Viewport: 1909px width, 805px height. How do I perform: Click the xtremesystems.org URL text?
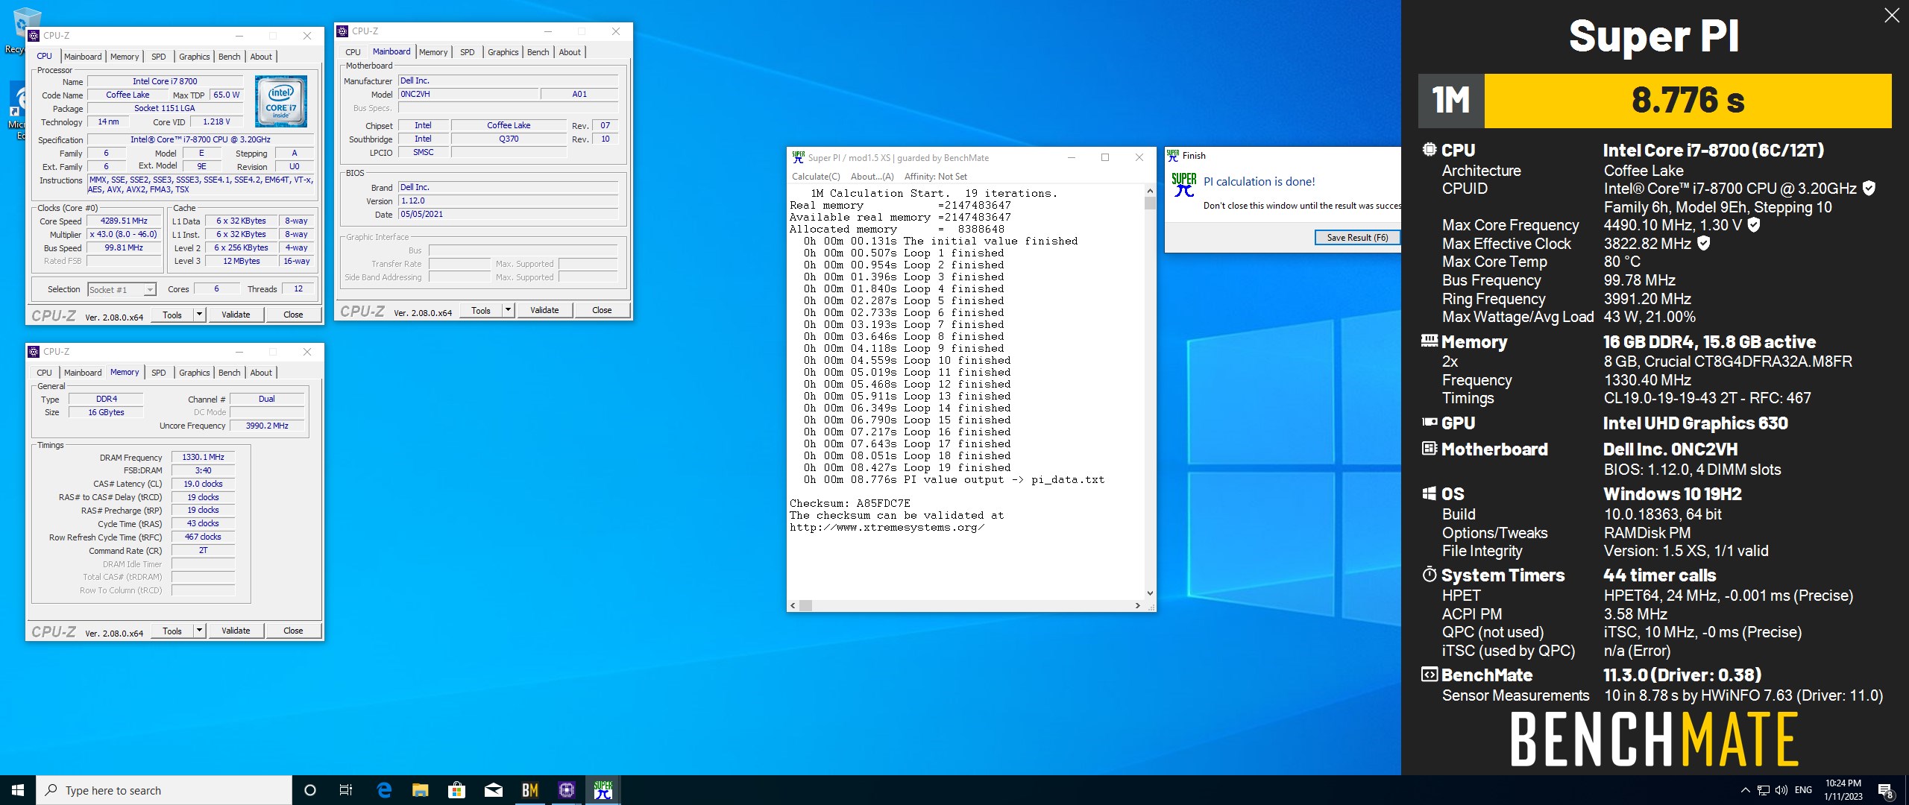pyautogui.click(x=887, y=527)
